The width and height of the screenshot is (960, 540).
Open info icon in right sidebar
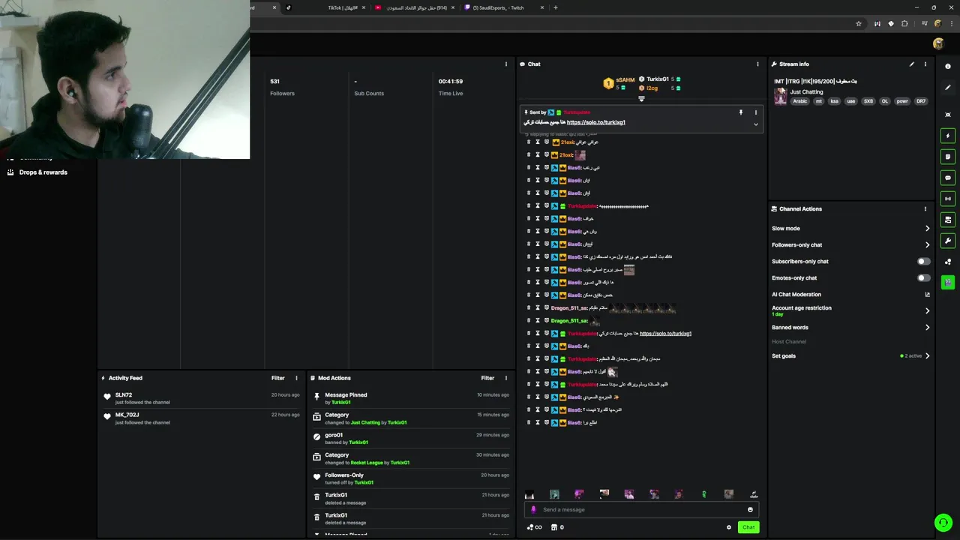(x=948, y=66)
